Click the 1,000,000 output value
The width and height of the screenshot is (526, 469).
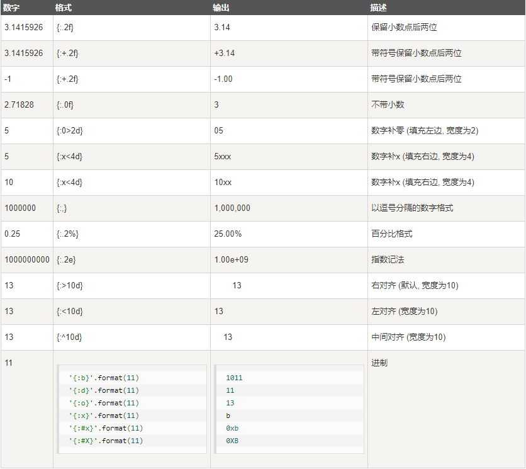(x=232, y=208)
